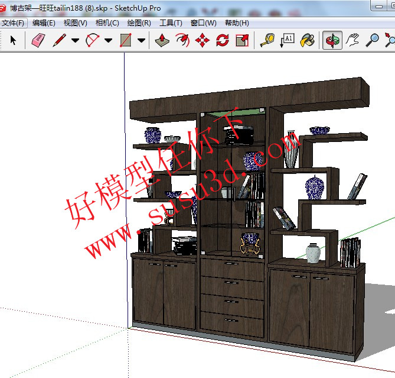Open the Rectangle tool dropdown arrow
395x378 pixels.
142,40
